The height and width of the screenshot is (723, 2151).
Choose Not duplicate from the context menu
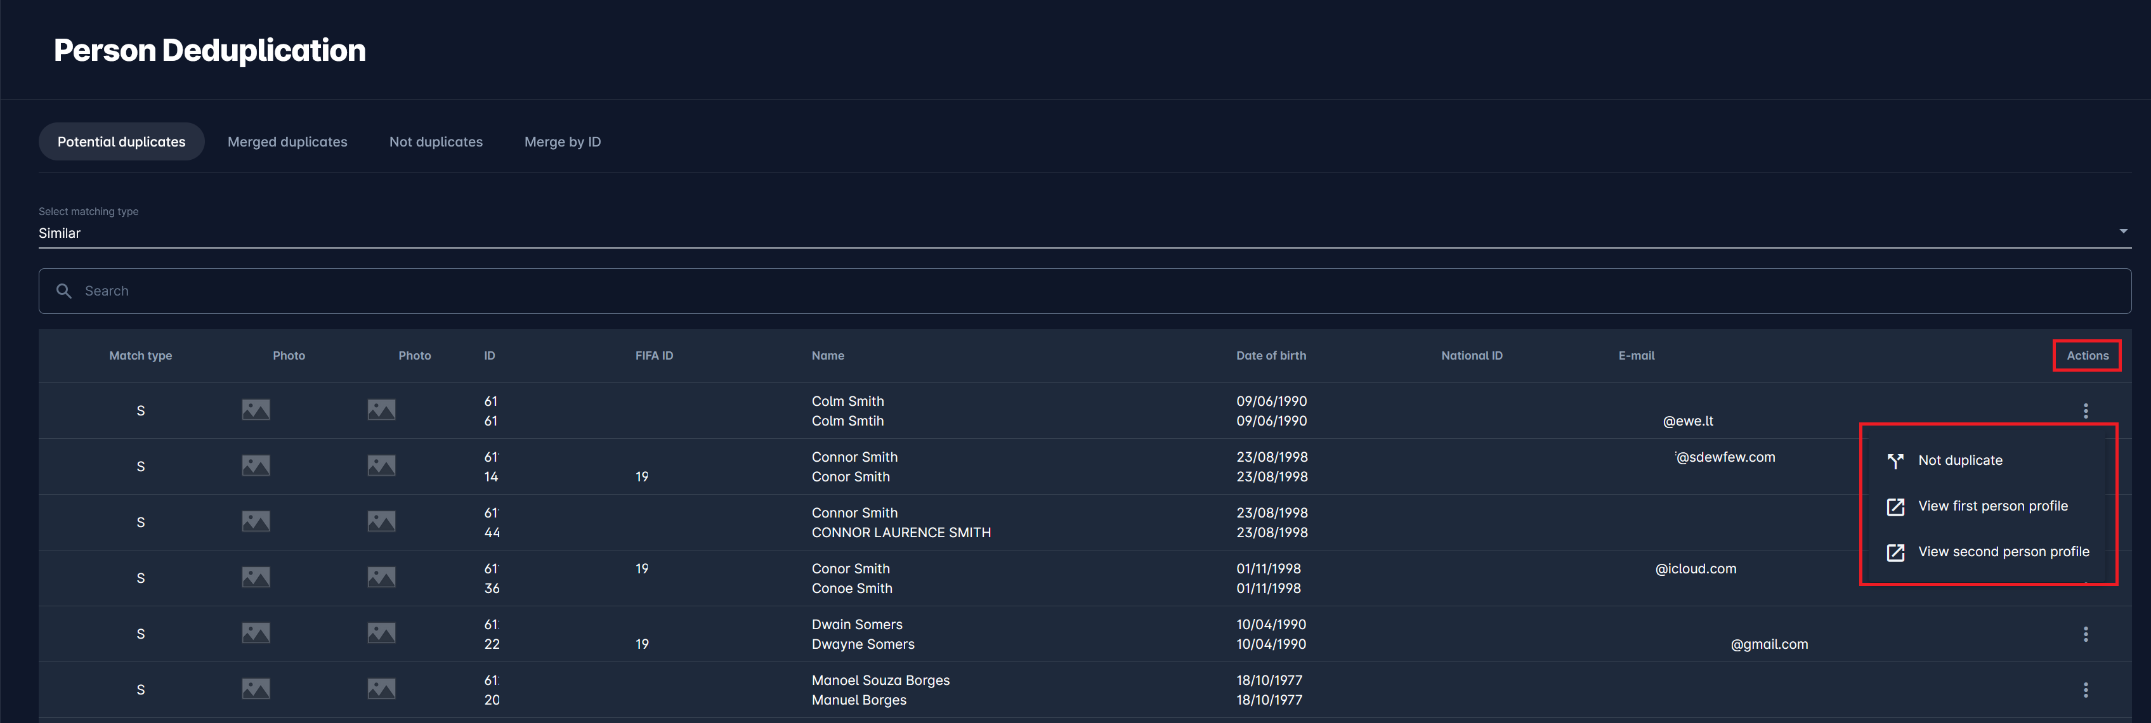pos(1960,461)
